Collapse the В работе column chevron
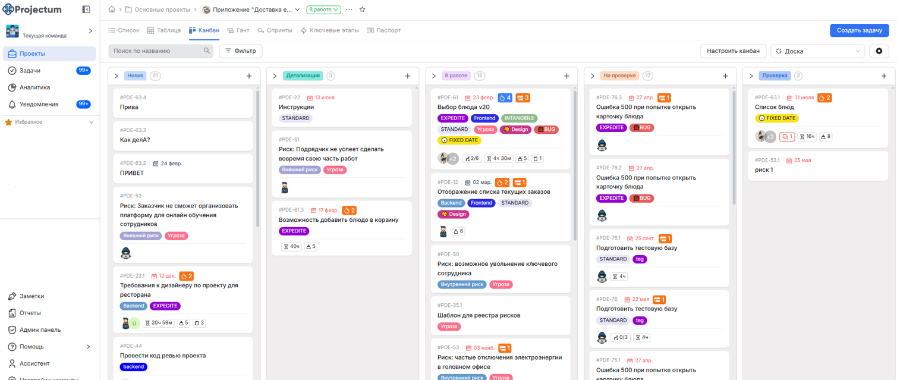 (x=434, y=76)
